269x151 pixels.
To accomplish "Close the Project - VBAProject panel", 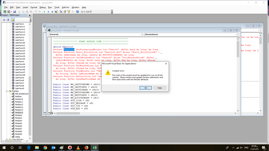I will (x=30, y=15).
